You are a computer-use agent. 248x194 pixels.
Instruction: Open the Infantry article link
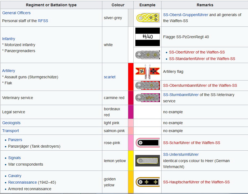point(8,39)
